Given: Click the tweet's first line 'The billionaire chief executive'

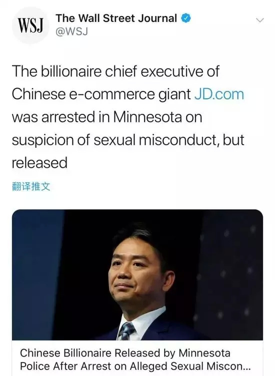Looking at the screenshot, I should 115,71.
